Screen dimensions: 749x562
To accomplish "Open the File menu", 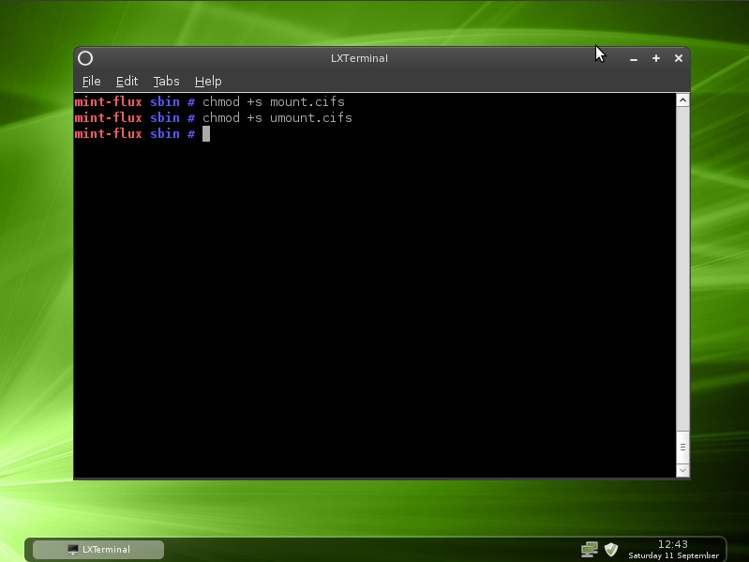I will (91, 82).
